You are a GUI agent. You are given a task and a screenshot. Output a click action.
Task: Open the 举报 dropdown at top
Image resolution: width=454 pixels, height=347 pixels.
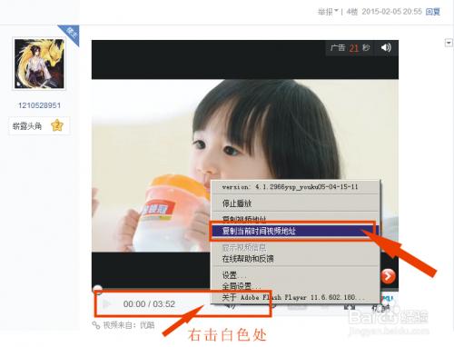coord(328,12)
